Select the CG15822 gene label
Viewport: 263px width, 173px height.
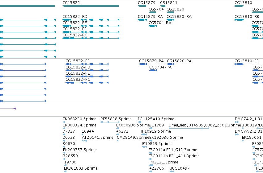71,3
